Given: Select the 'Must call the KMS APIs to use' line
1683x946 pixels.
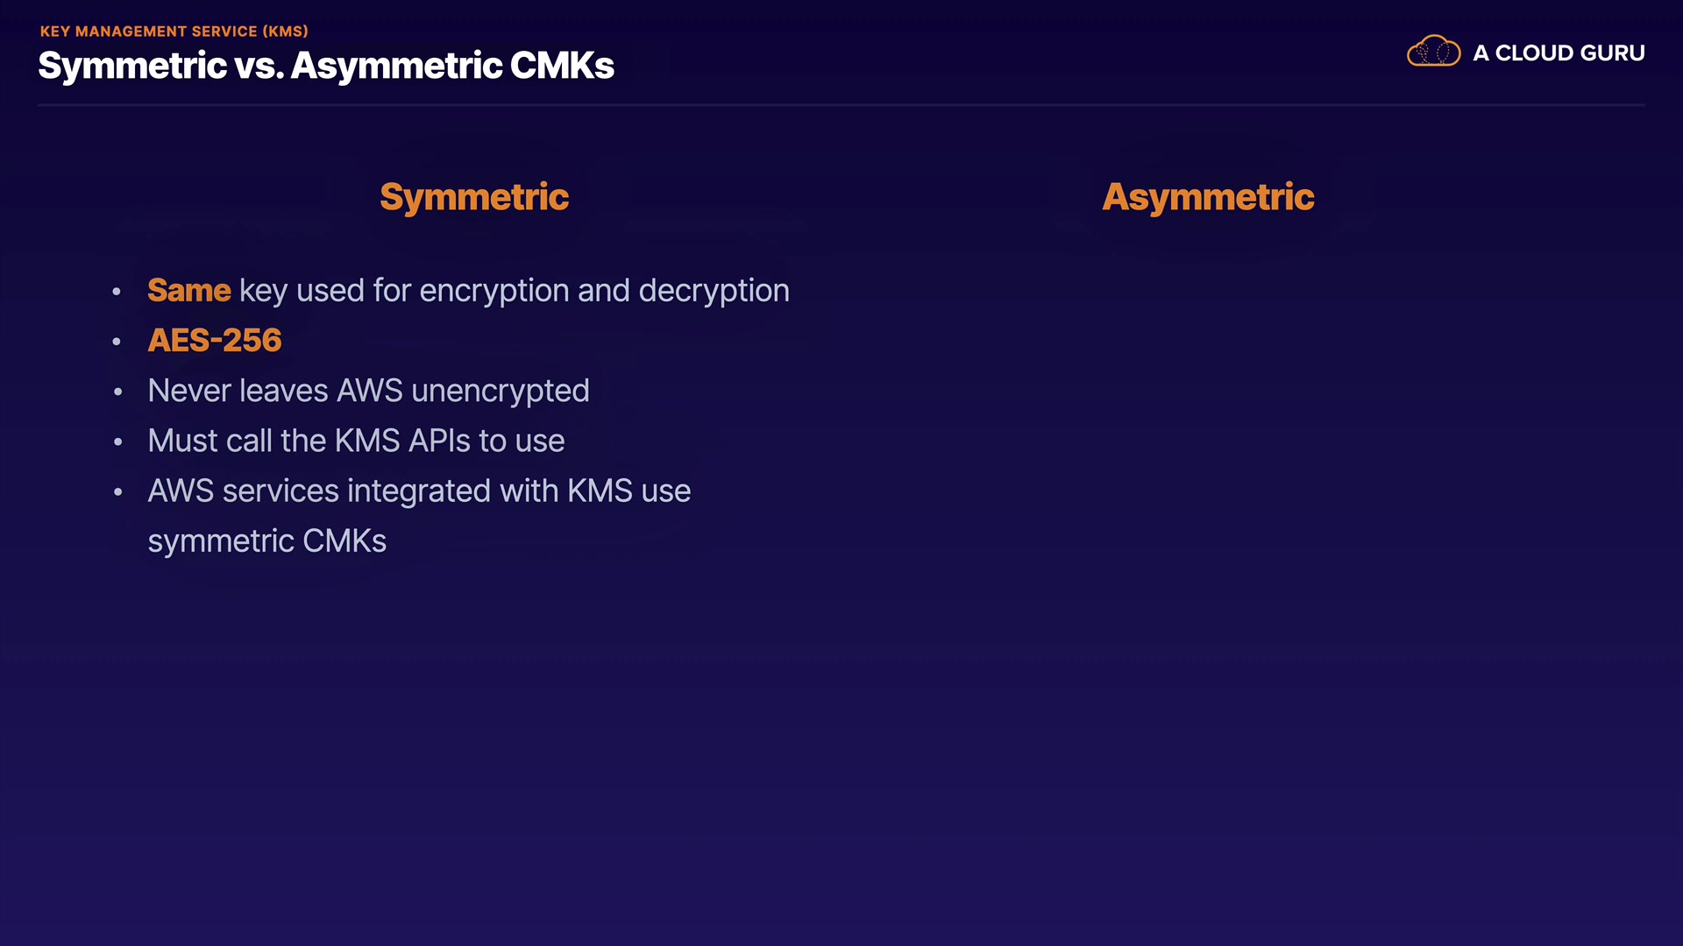Looking at the screenshot, I should coord(356,441).
